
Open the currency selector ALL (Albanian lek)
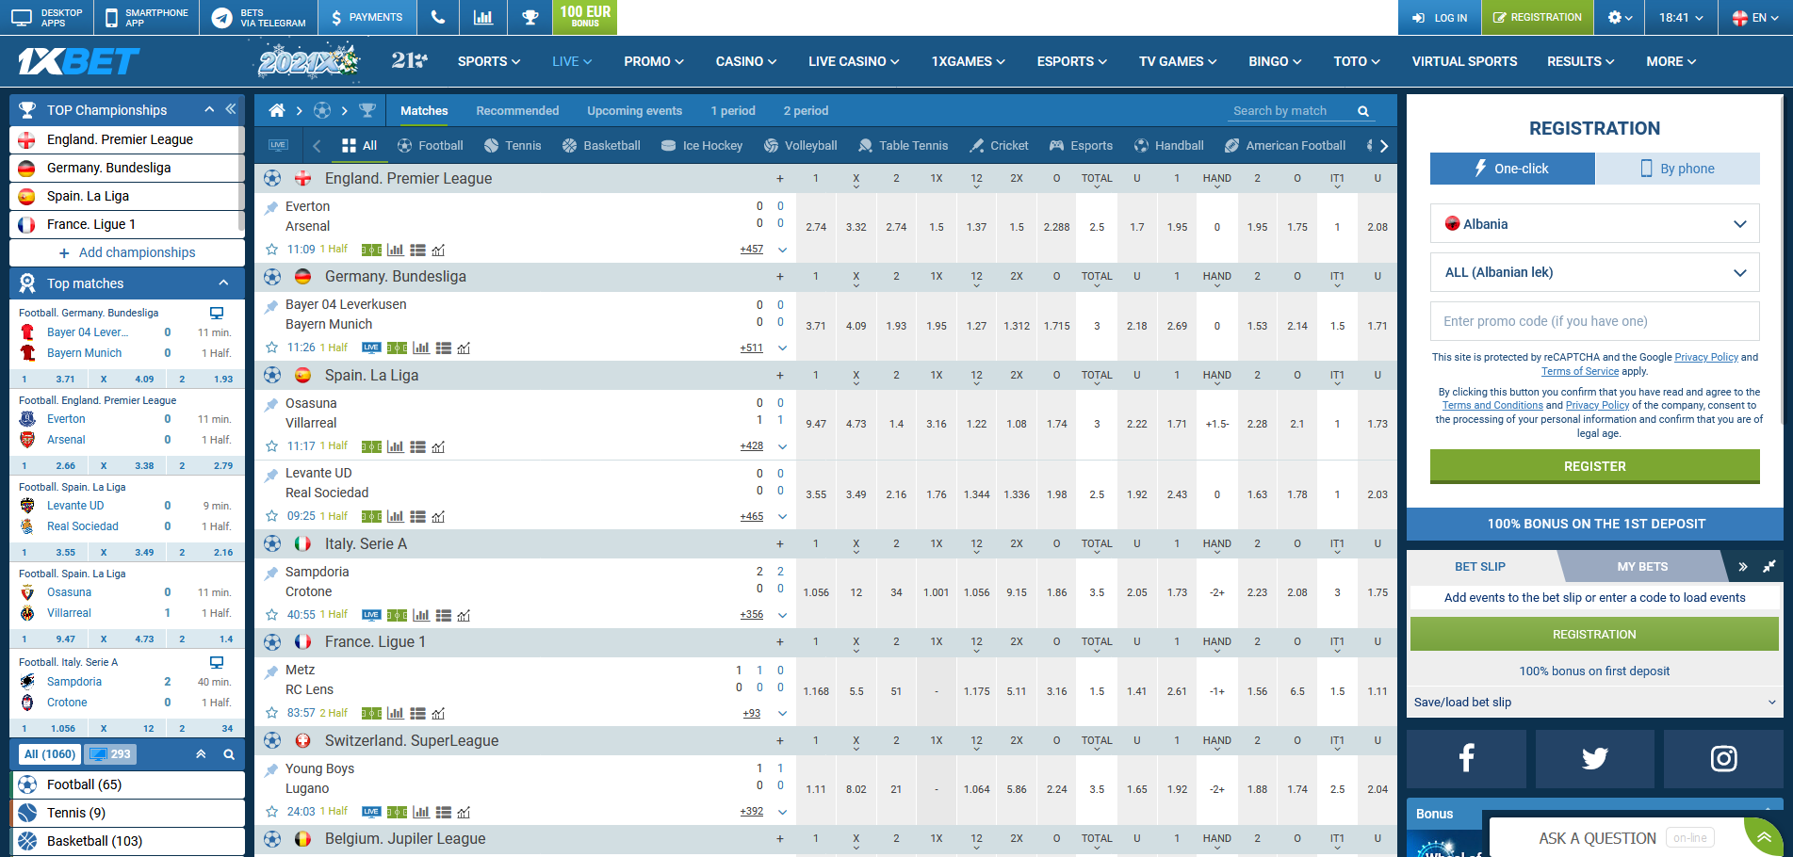1594,272
